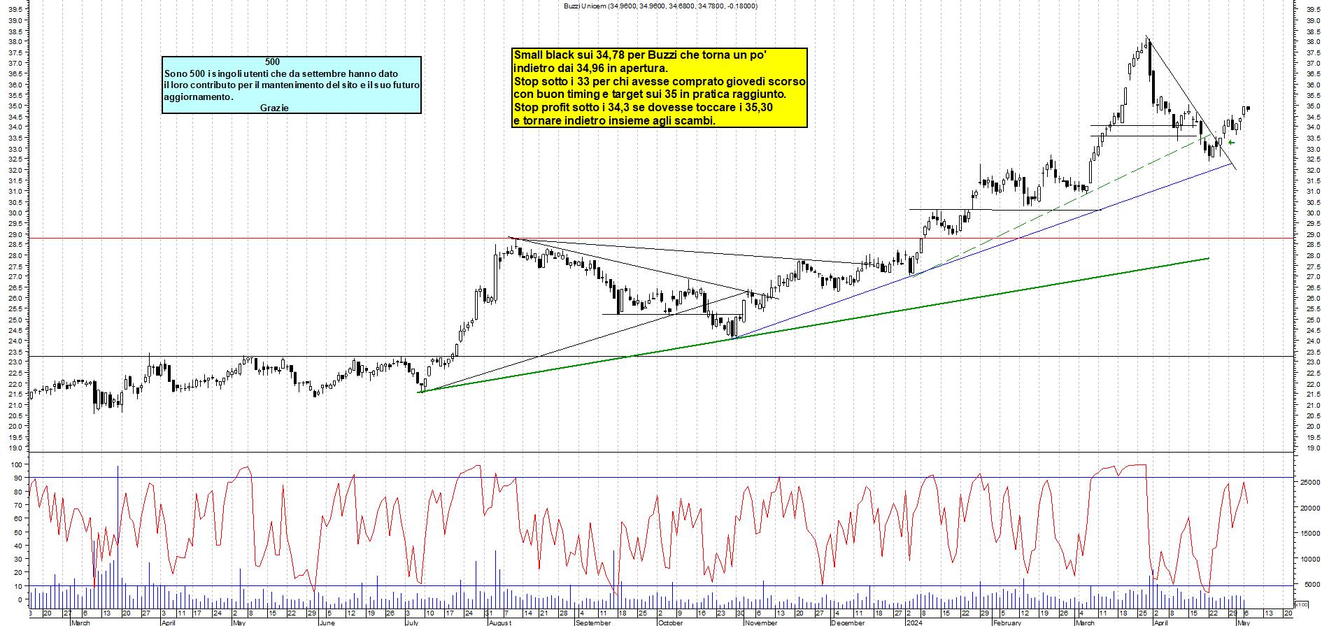Click the October label on the time axis
The image size is (1322, 626).
(x=670, y=623)
